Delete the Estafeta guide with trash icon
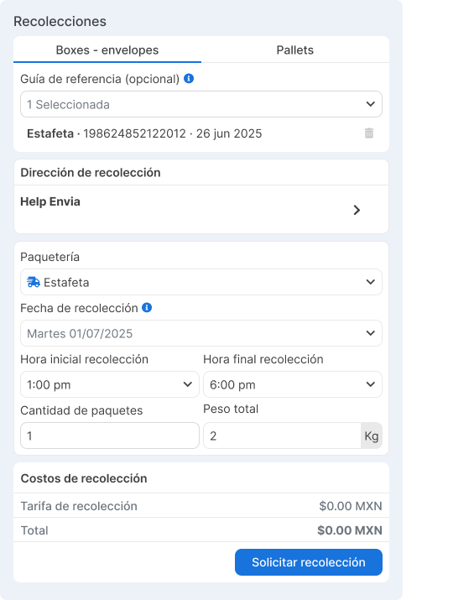 click(x=369, y=133)
